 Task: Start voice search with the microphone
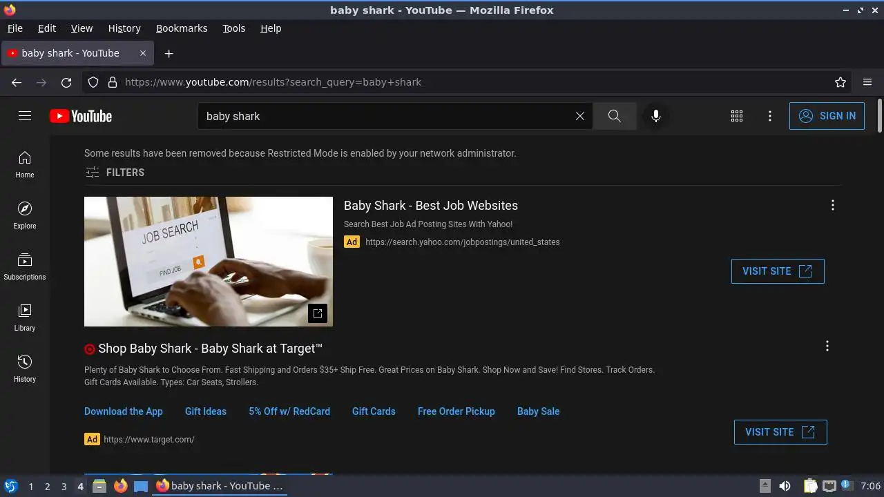pos(656,116)
